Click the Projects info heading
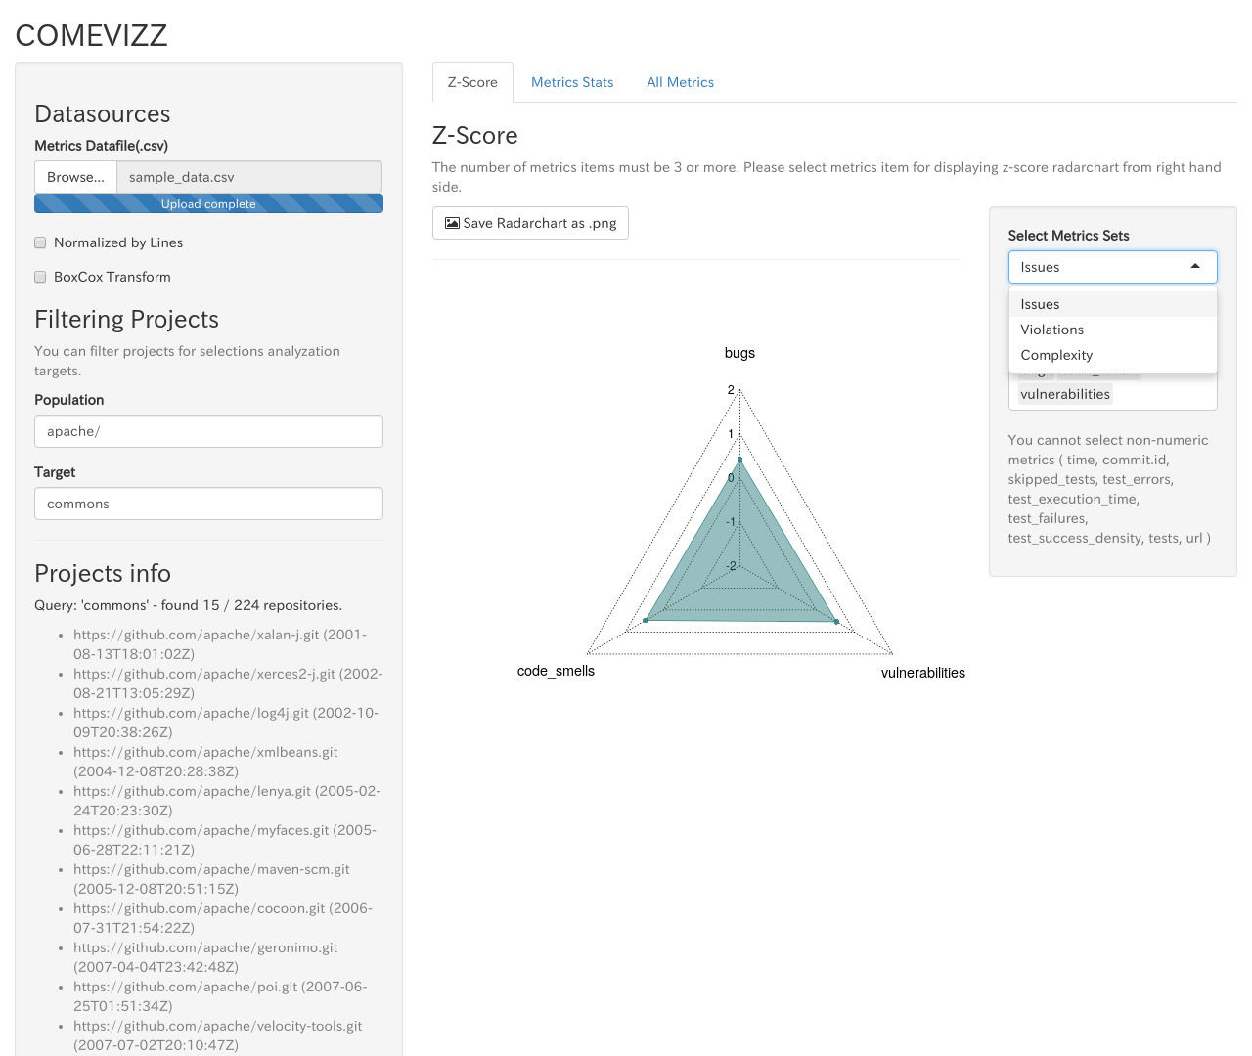Screen dimensions: 1252x1056 click(x=103, y=573)
